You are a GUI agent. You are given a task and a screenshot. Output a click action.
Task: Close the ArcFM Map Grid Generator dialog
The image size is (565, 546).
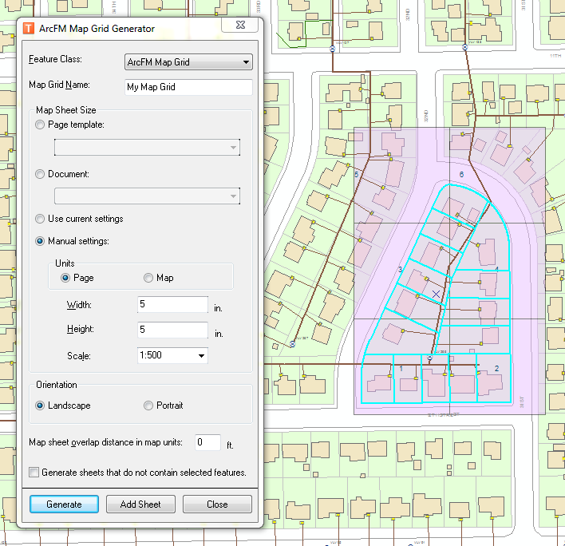(240, 25)
